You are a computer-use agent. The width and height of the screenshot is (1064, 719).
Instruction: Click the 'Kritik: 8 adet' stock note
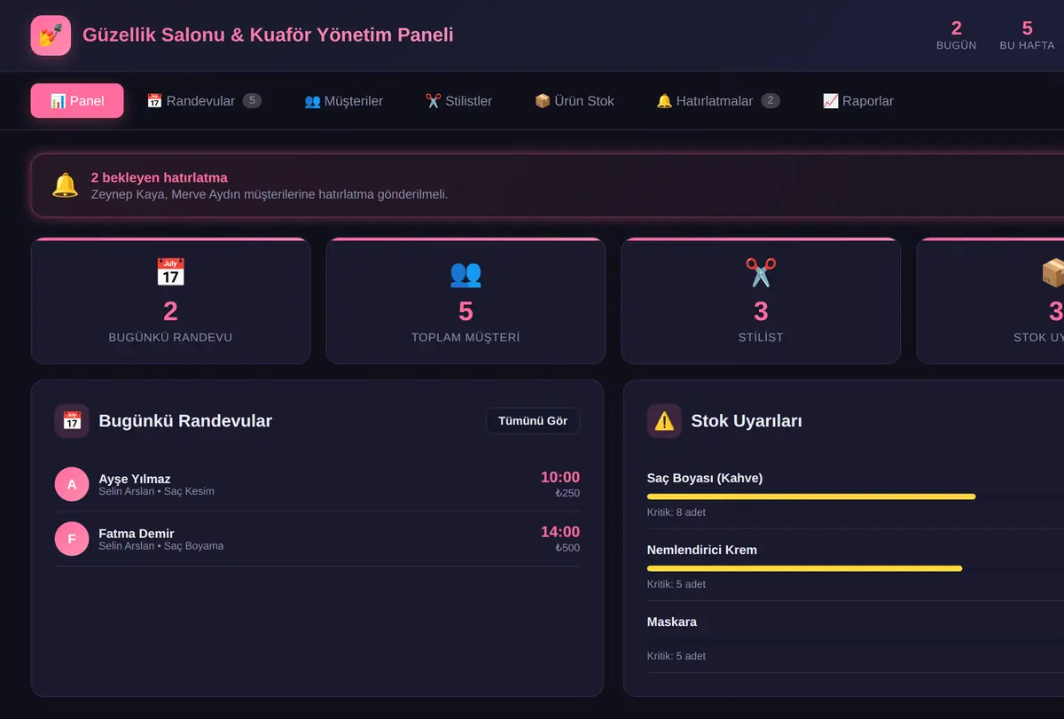[677, 512]
